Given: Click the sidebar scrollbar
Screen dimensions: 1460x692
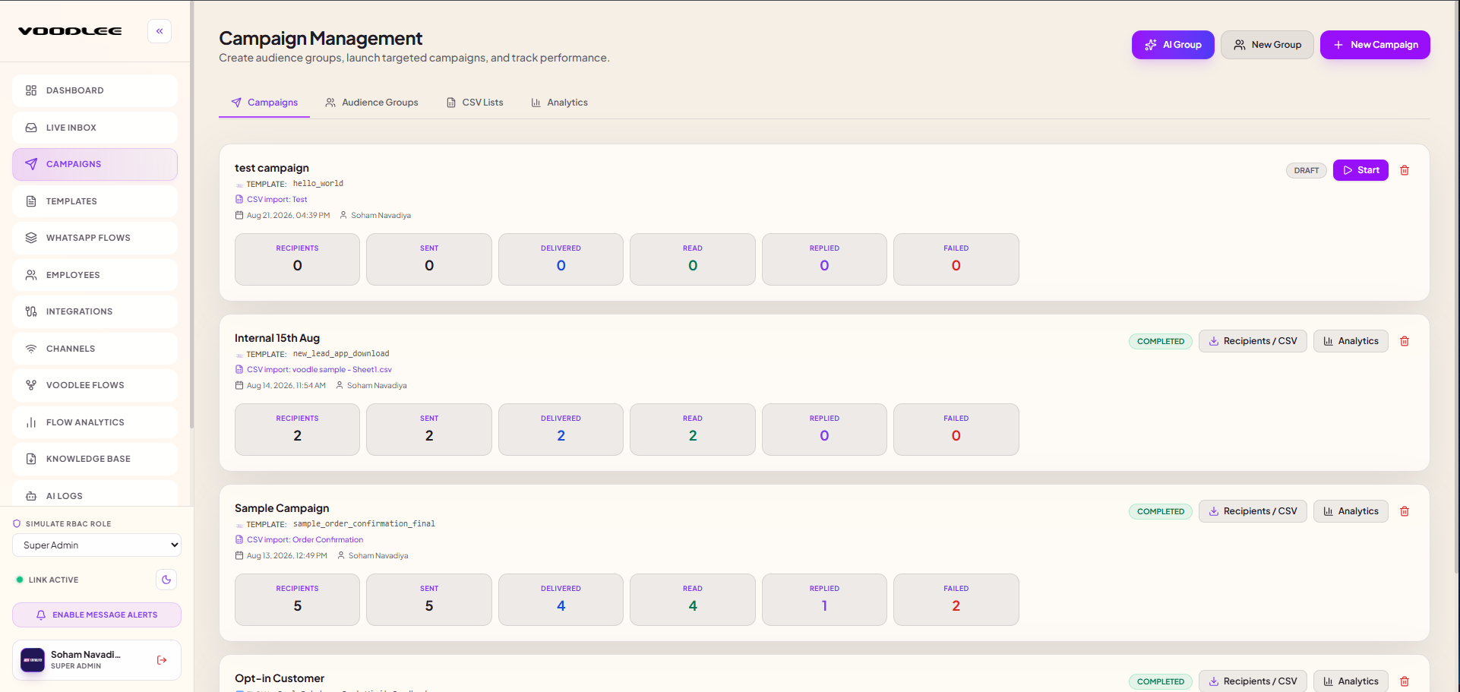Looking at the screenshot, I should tap(191, 214).
